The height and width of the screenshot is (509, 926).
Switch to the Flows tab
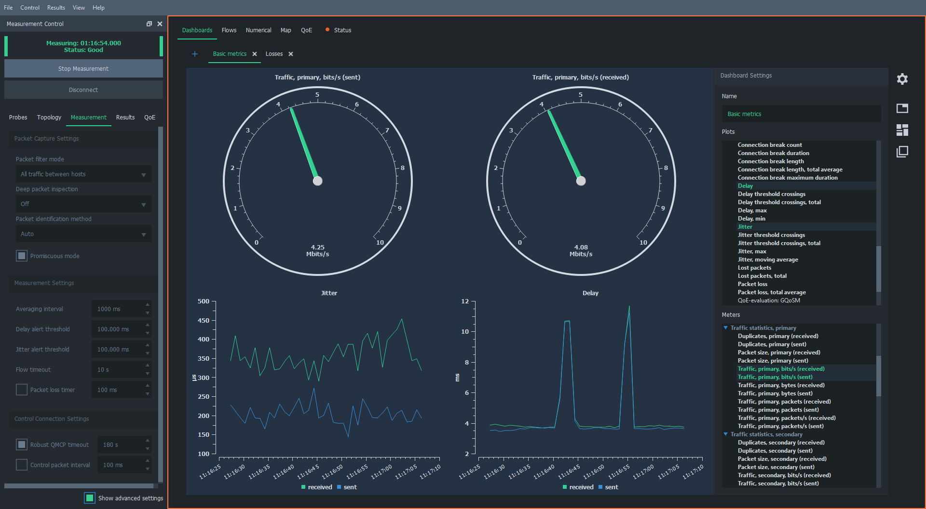point(229,30)
